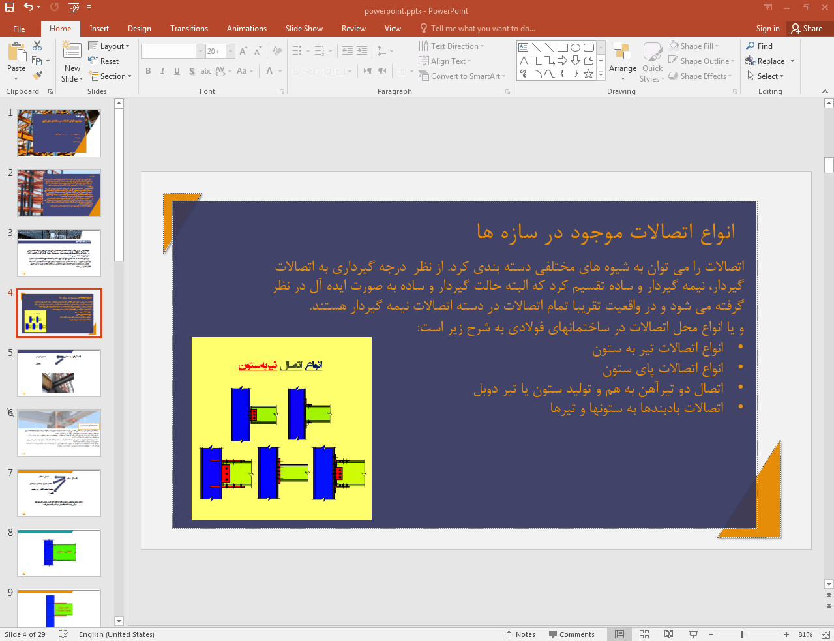Adjust the zoom slider handle
This screenshot has height=641, width=834.
742,634
